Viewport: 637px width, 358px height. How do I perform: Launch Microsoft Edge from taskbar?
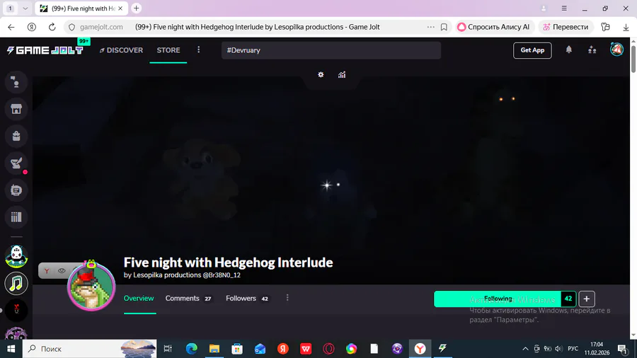coord(191,349)
